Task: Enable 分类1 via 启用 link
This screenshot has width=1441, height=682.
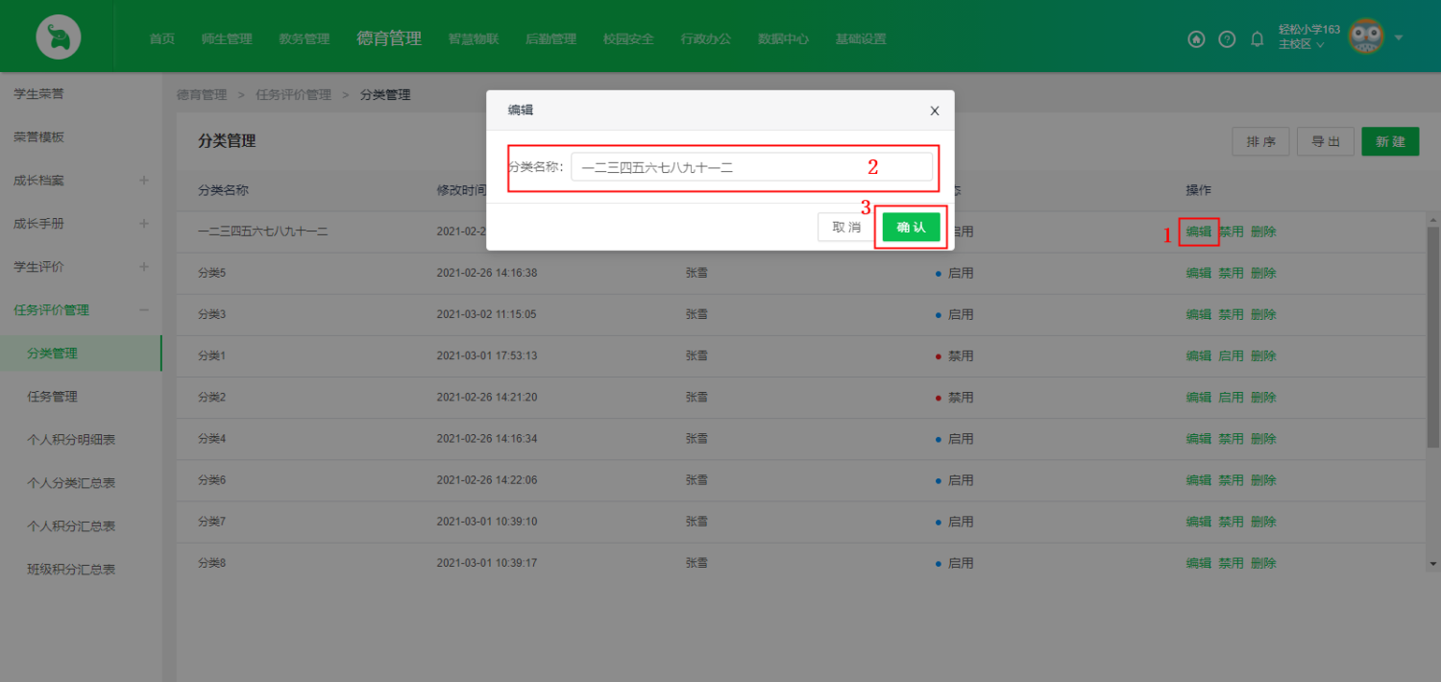Action: (x=1231, y=355)
